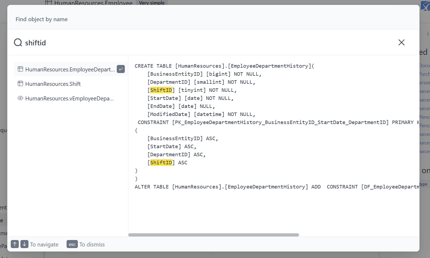Close the Find object dialog
The width and height of the screenshot is (430, 258).
401,42
